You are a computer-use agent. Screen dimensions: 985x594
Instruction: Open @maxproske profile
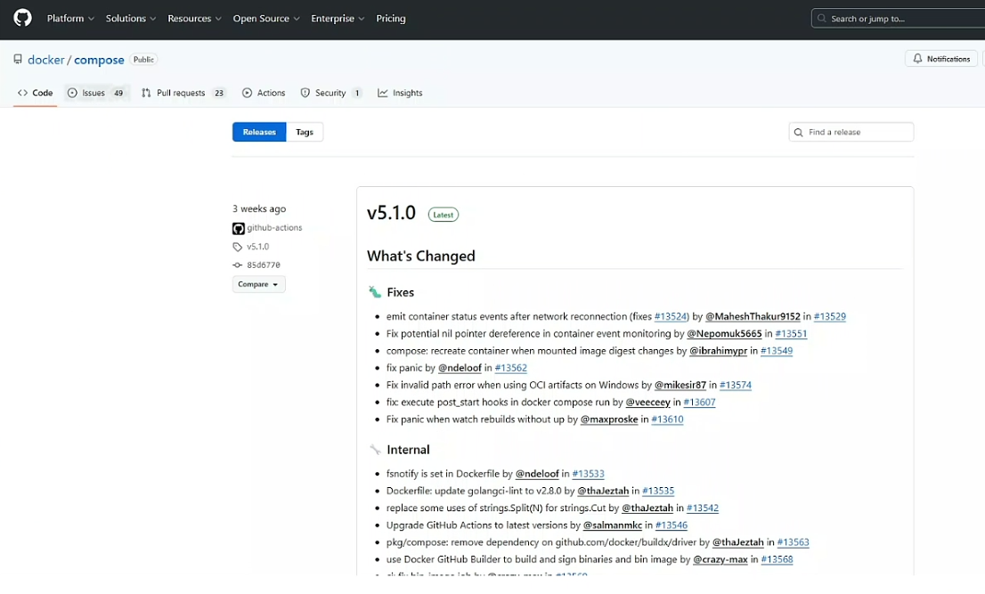[608, 419]
